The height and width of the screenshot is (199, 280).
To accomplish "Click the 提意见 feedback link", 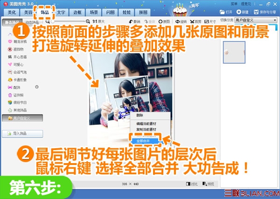I will click(246, 4).
